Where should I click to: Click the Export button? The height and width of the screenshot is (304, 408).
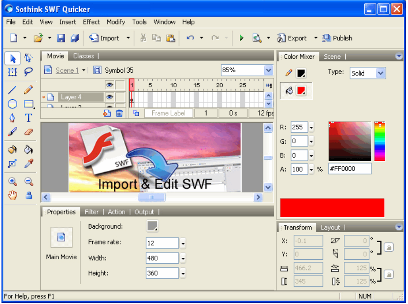tap(292, 38)
